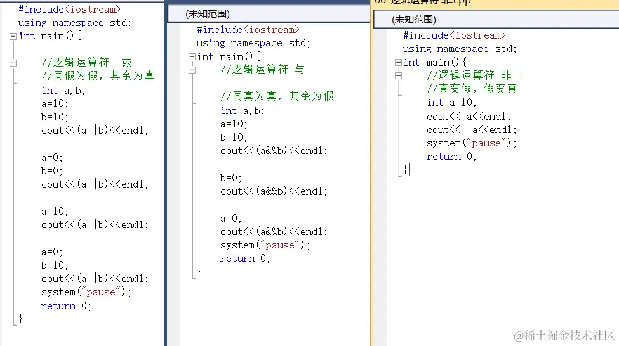
Task: Click comment '//逻辑运算符 非 ！' in right pane
Action: click(x=476, y=75)
